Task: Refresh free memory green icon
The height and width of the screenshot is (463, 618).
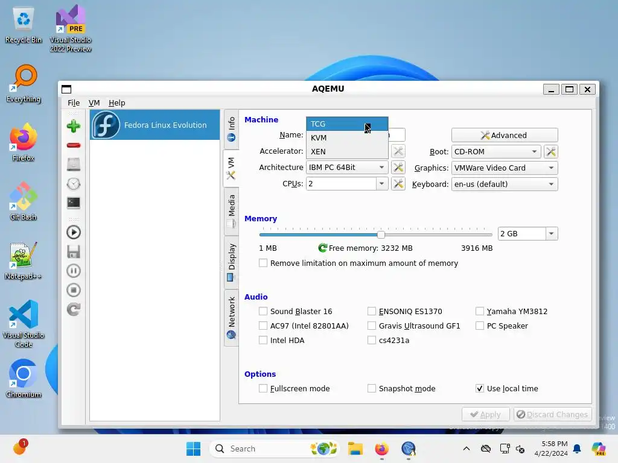Action: pyautogui.click(x=322, y=248)
